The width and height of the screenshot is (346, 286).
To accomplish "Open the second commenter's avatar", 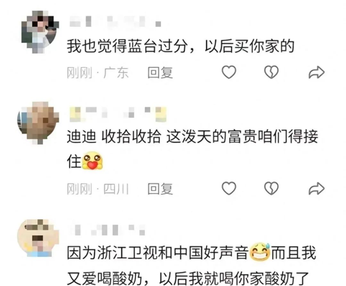I will point(38,123).
